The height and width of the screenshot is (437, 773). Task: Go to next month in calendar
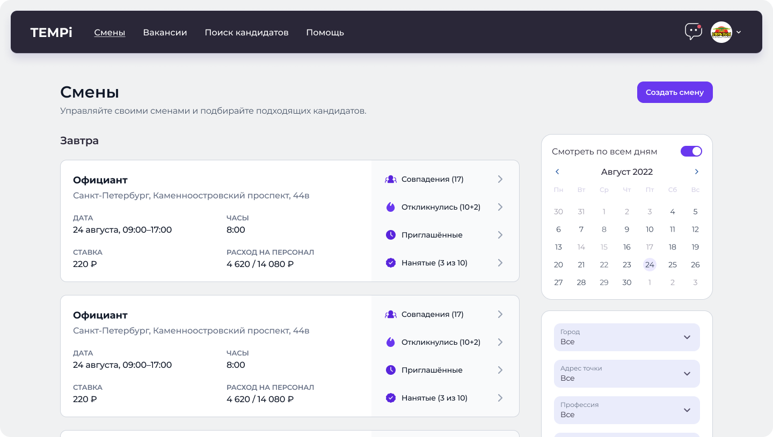(x=697, y=172)
